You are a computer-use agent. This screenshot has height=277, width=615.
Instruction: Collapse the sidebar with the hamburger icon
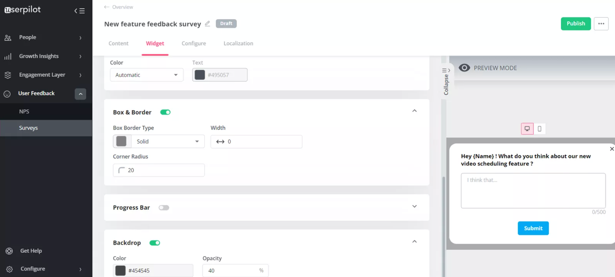(79, 11)
